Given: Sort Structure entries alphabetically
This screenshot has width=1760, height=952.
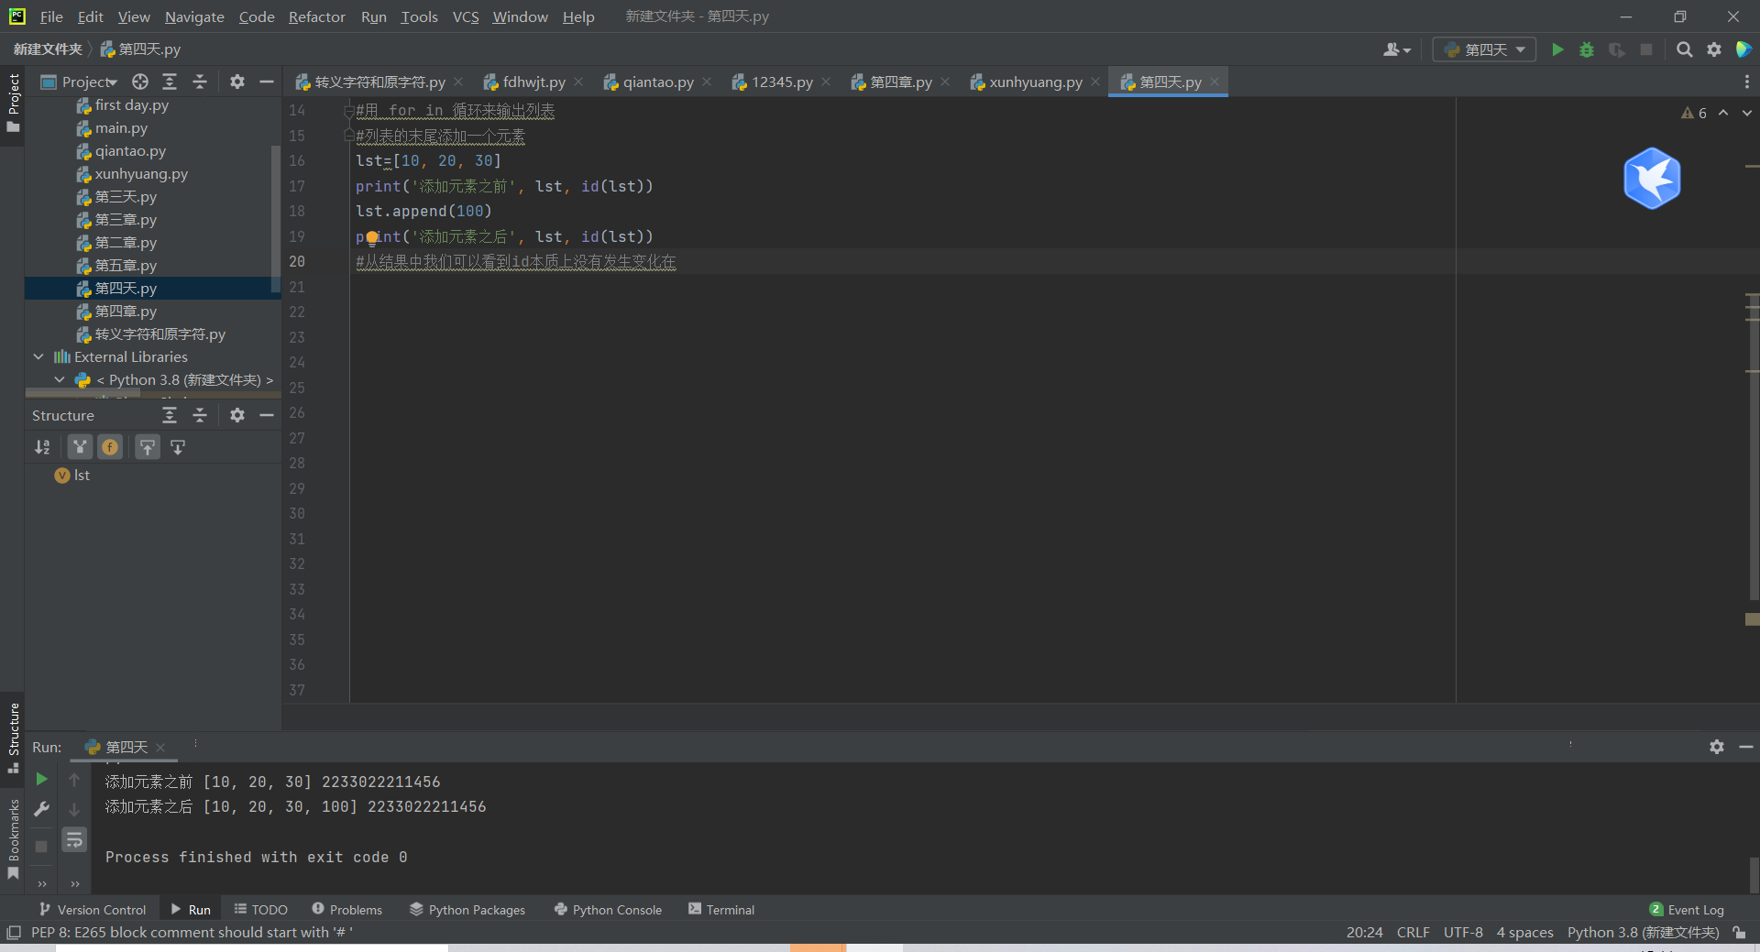Looking at the screenshot, I should tap(42, 447).
